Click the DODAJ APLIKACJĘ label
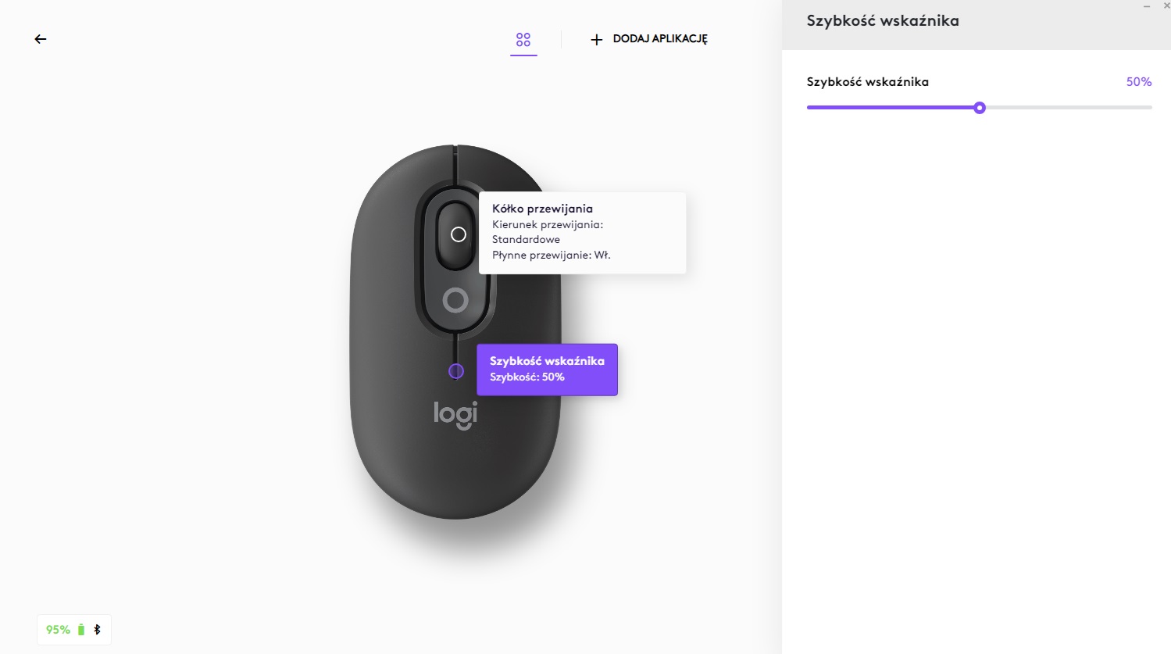1171x654 pixels. point(660,39)
